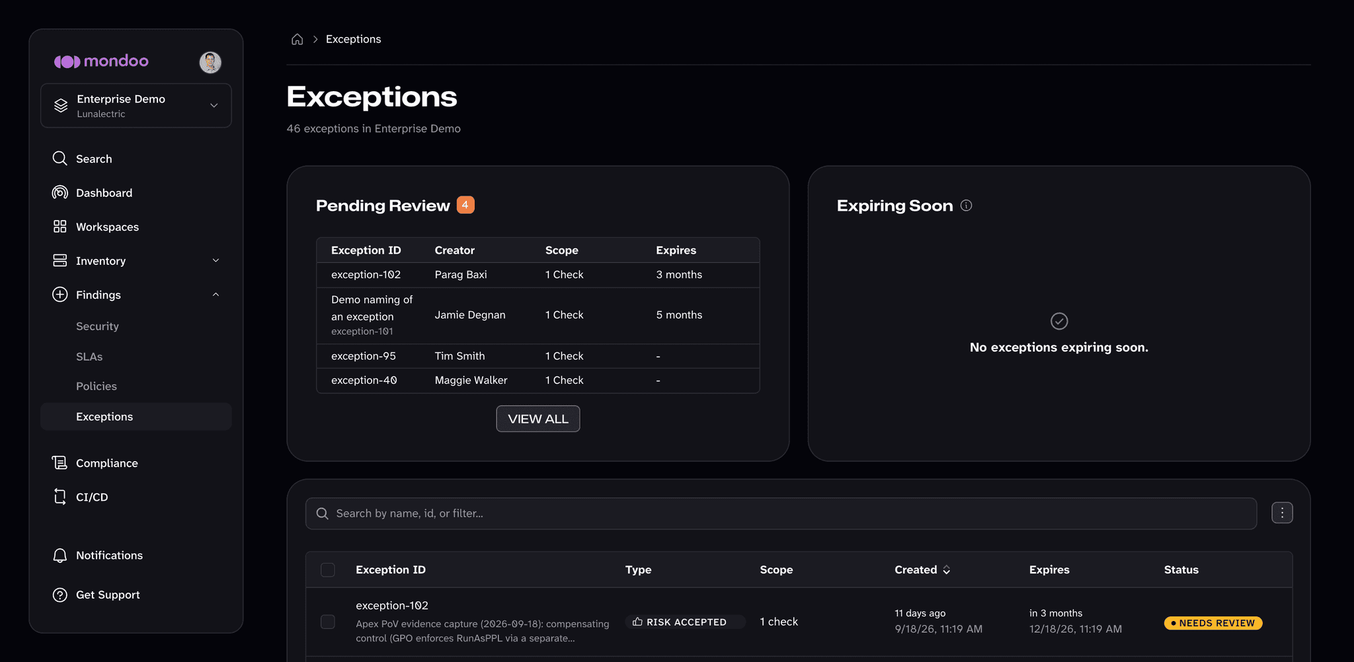The height and width of the screenshot is (662, 1354).
Task: Open the Enterprise Demo space dropdown chevron
Action: pos(214,106)
